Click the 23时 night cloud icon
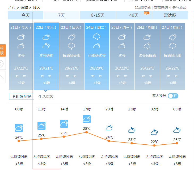Image resolution: width=194 pixels, height=172 pixels. 132,130
